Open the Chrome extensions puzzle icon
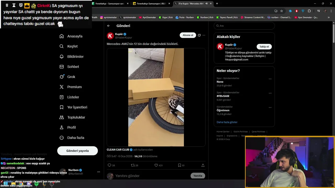 pos(309,11)
